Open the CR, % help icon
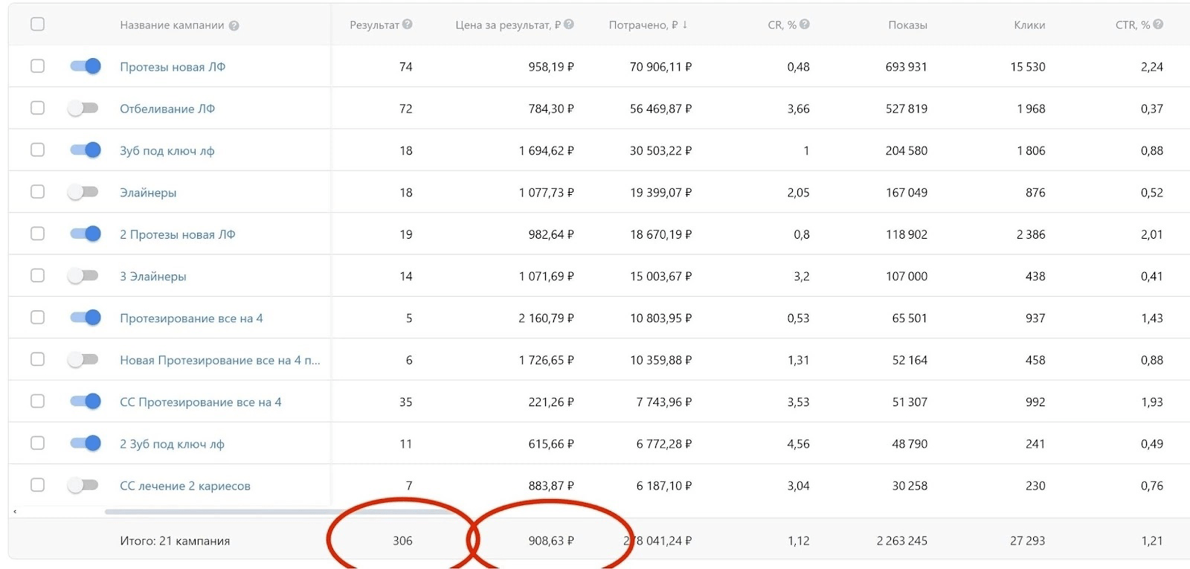 click(804, 25)
